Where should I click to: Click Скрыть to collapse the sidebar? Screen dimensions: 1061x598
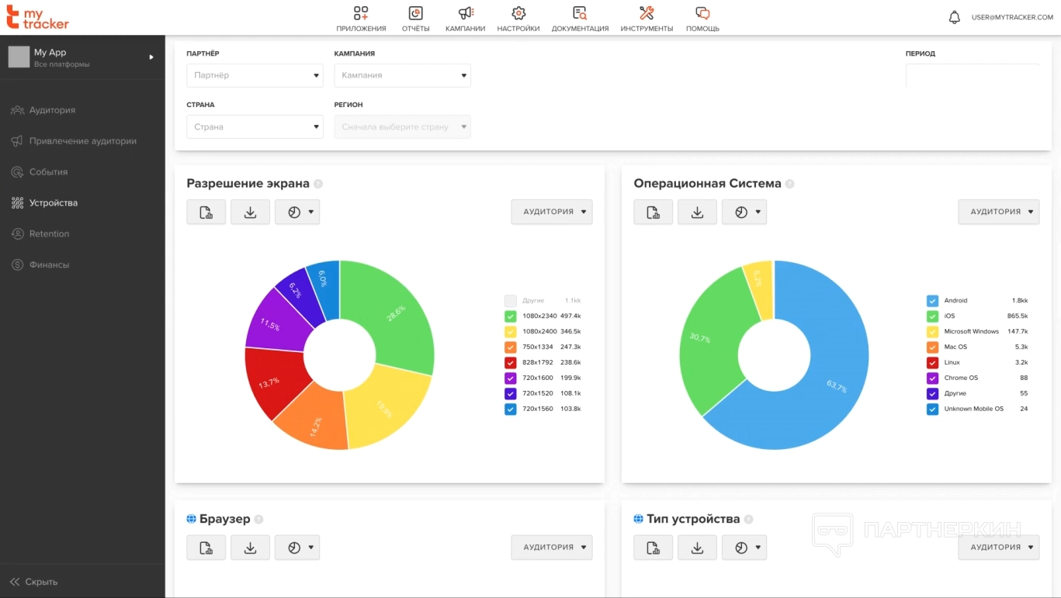tap(33, 582)
